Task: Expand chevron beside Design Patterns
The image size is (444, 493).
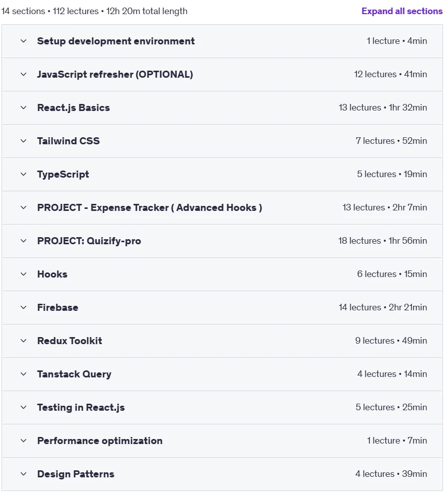Action: tap(23, 474)
